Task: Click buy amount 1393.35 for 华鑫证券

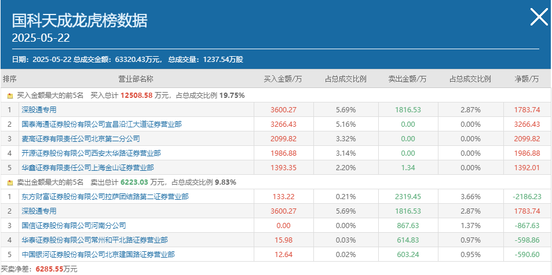Action: 283,168
